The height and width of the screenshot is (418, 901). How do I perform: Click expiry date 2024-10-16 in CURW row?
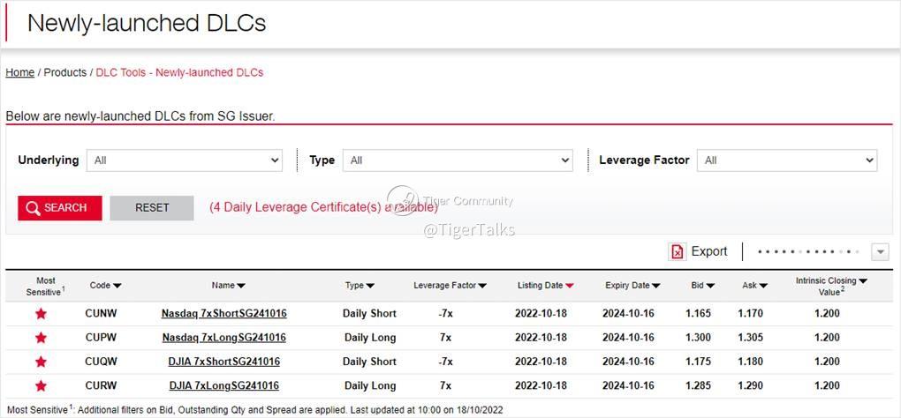(x=628, y=386)
